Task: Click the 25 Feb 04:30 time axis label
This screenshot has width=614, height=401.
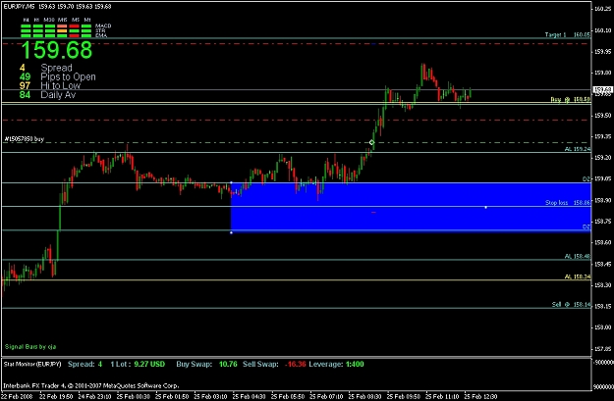Action: tap(249, 396)
